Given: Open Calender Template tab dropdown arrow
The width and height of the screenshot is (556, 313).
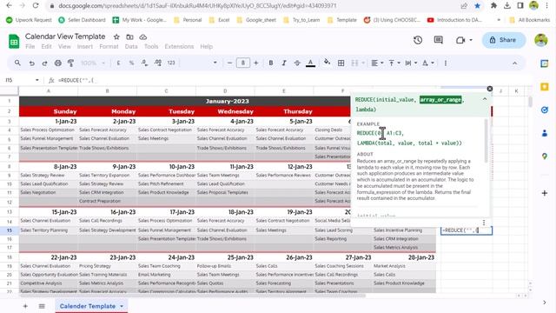Looking at the screenshot, I should 122,306.
